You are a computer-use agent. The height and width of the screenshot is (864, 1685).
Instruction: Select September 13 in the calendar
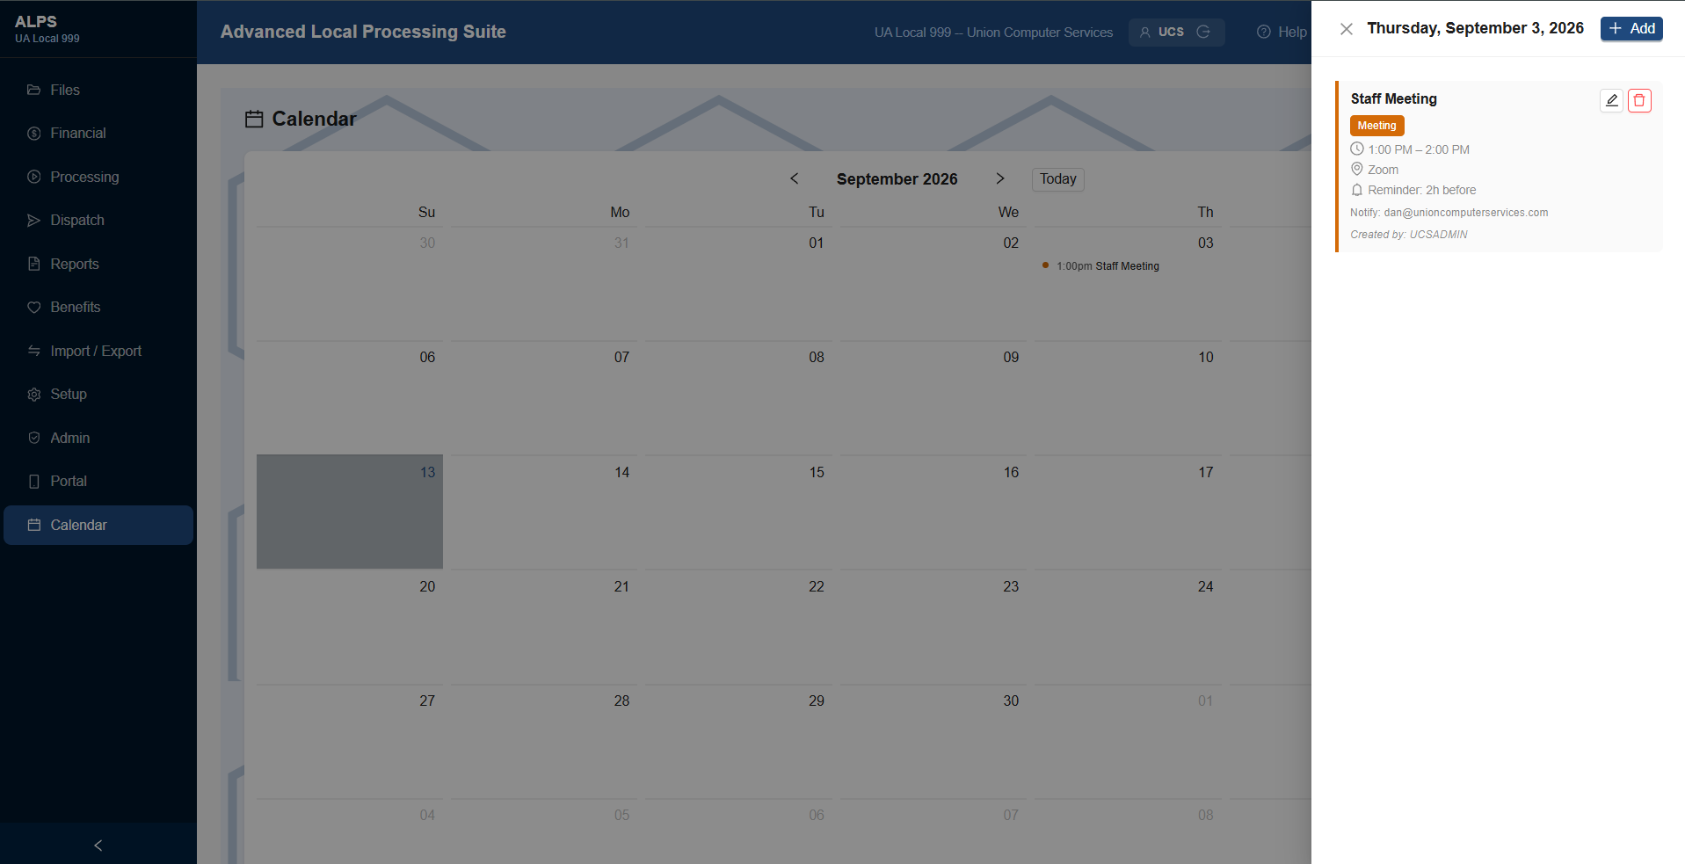click(x=350, y=512)
